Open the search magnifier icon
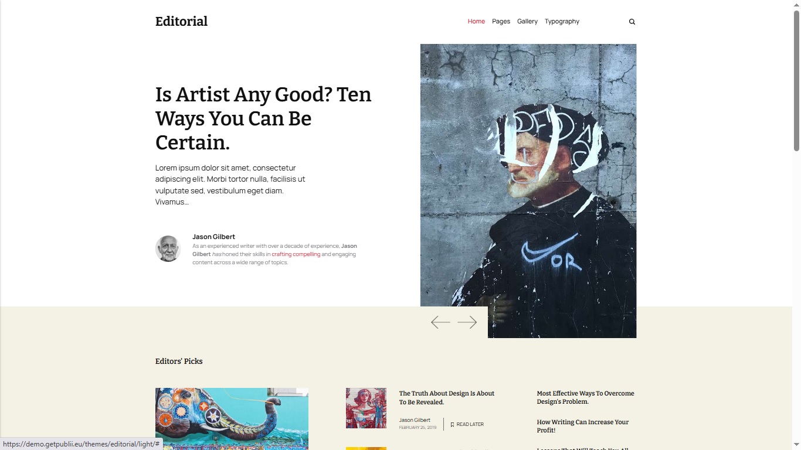Viewport: 801px width, 450px height. tap(632, 22)
